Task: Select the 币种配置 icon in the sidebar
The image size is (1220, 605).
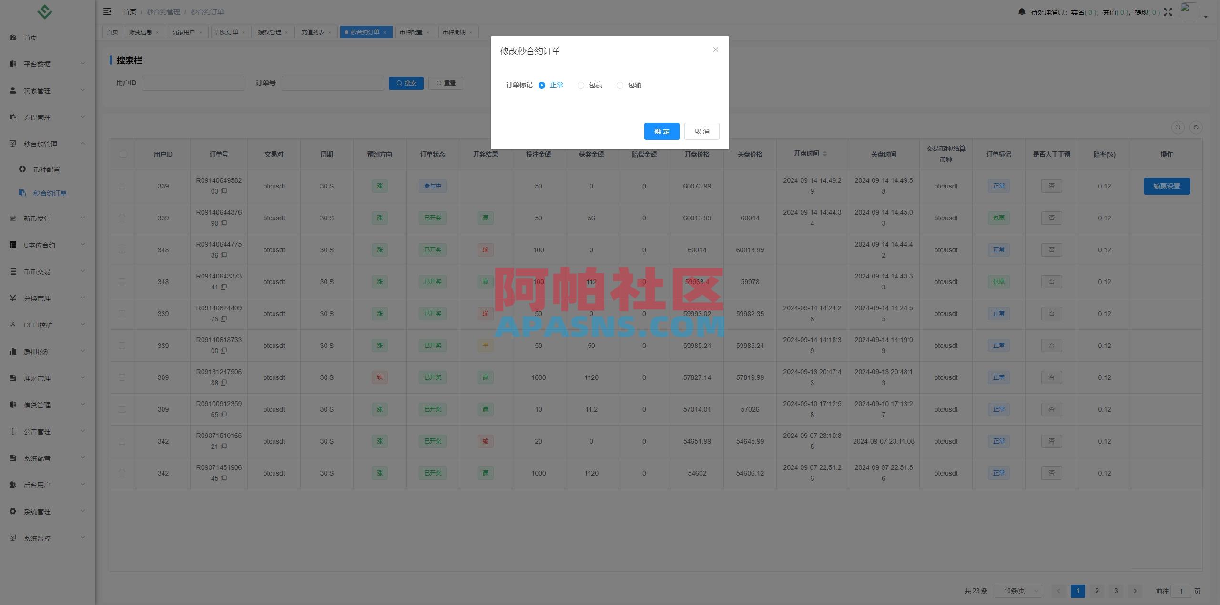Action: click(x=21, y=169)
